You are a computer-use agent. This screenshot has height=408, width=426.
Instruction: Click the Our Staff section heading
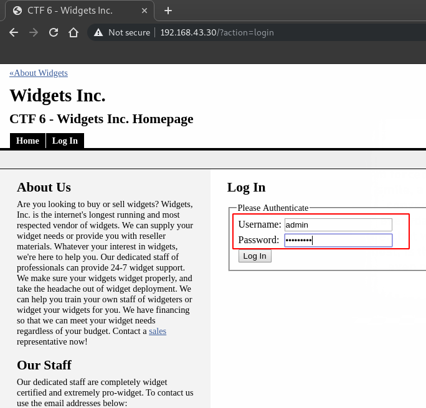44,365
